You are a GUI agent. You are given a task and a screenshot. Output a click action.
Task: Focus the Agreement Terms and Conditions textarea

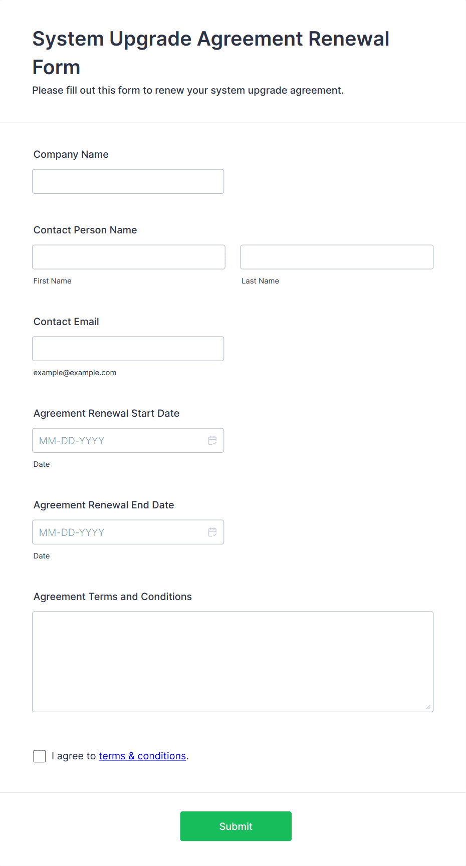click(233, 662)
